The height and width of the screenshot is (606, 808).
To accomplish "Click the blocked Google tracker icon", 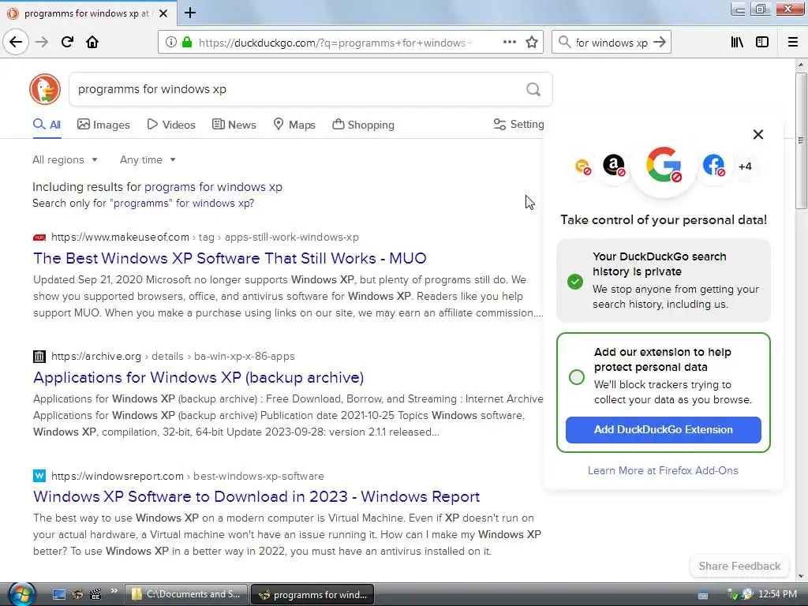I will click(664, 166).
